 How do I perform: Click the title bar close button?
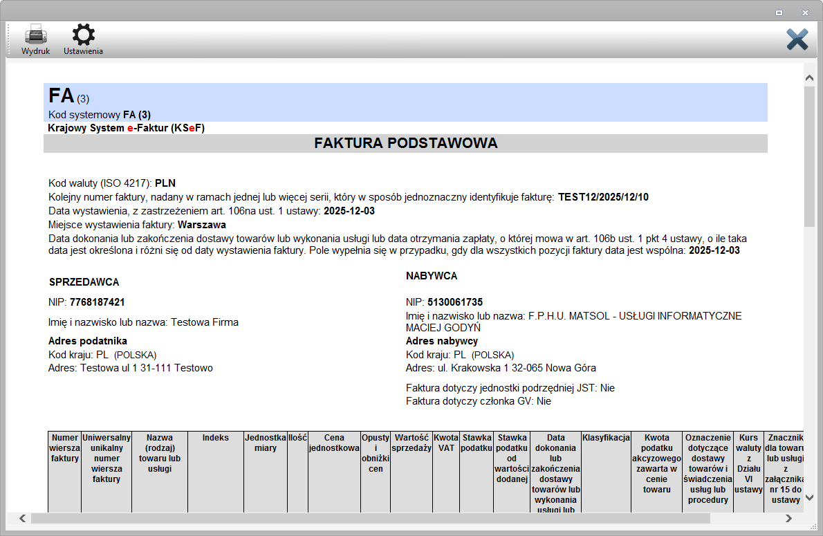pos(804,12)
